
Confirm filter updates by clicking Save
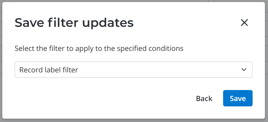tap(238, 98)
